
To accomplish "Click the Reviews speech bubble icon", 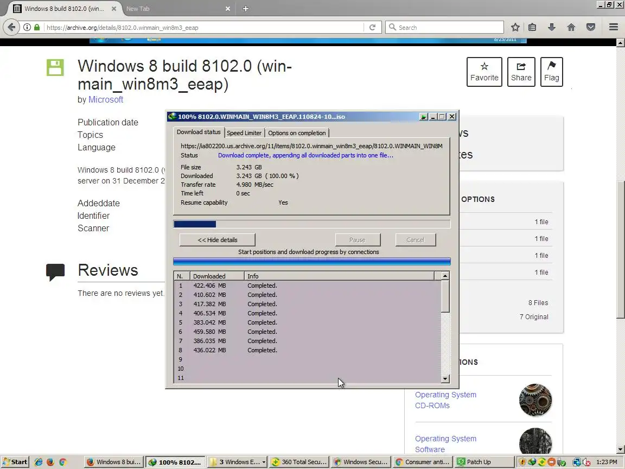I will coord(55,272).
